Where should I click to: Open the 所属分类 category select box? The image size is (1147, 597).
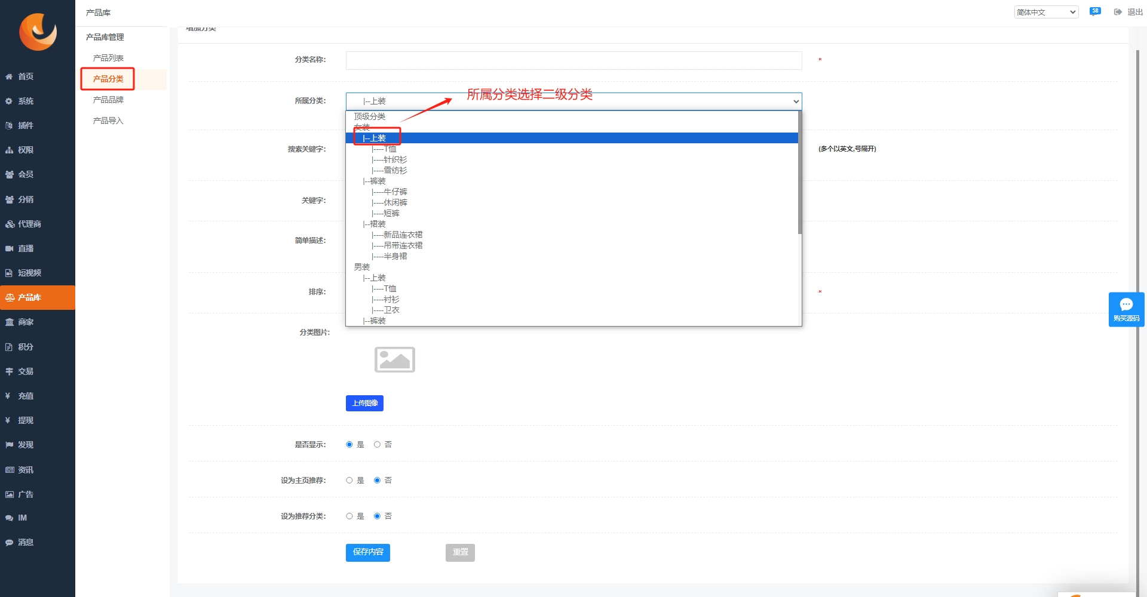[x=573, y=101]
